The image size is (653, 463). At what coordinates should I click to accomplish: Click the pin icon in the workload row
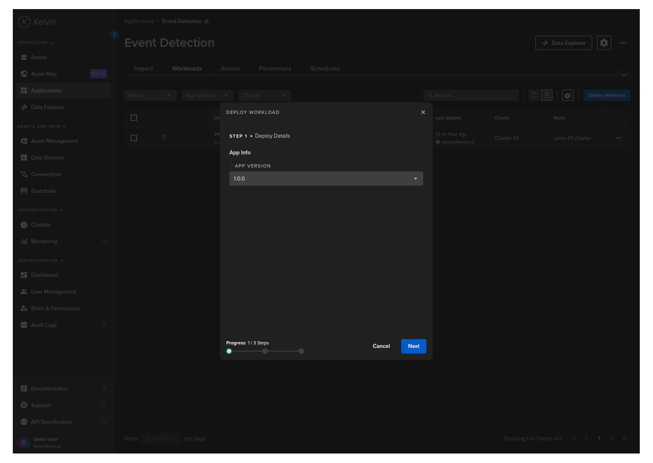click(x=164, y=138)
